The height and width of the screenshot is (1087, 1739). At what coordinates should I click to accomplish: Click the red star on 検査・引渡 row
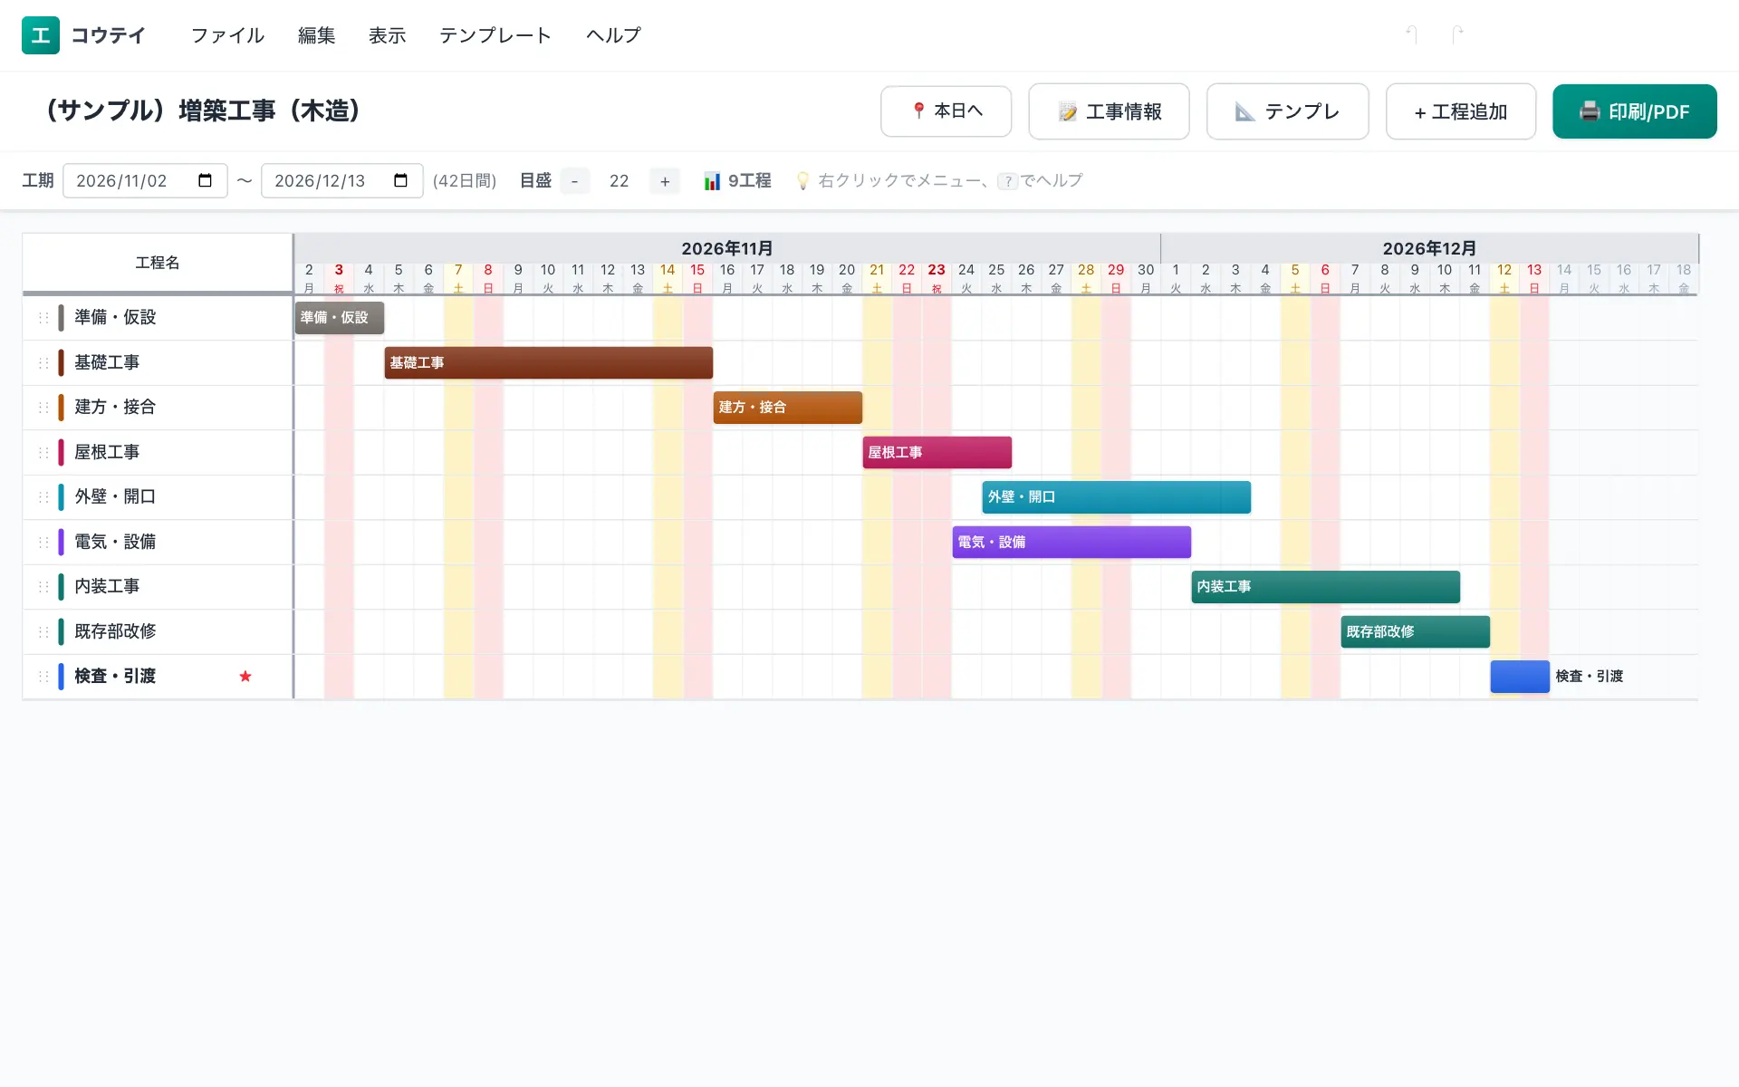(x=245, y=677)
